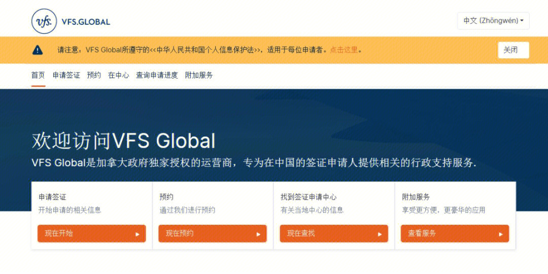Click the 申请签证 card heading
This screenshot has height=274, width=548.
click(x=52, y=197)
